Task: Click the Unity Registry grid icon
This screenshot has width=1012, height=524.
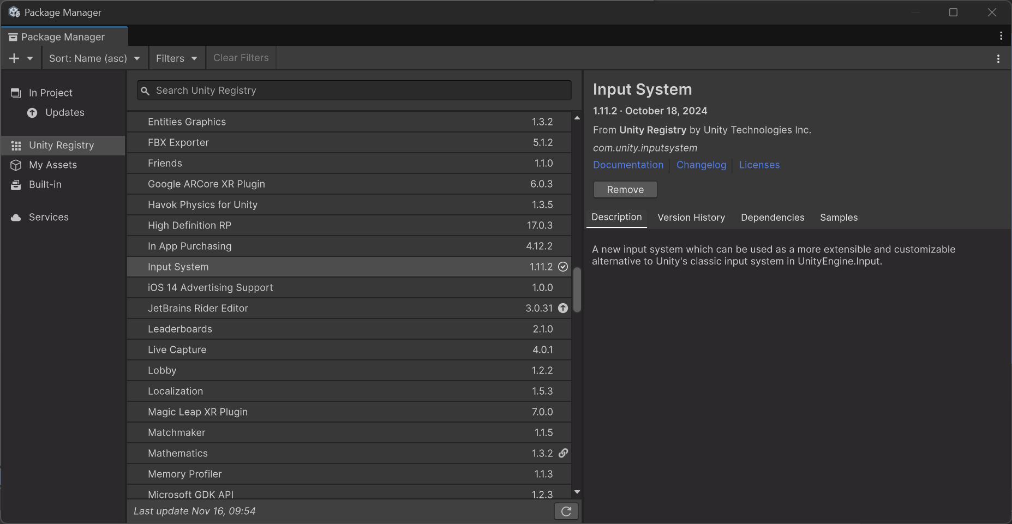Action: tap(15, 145)
